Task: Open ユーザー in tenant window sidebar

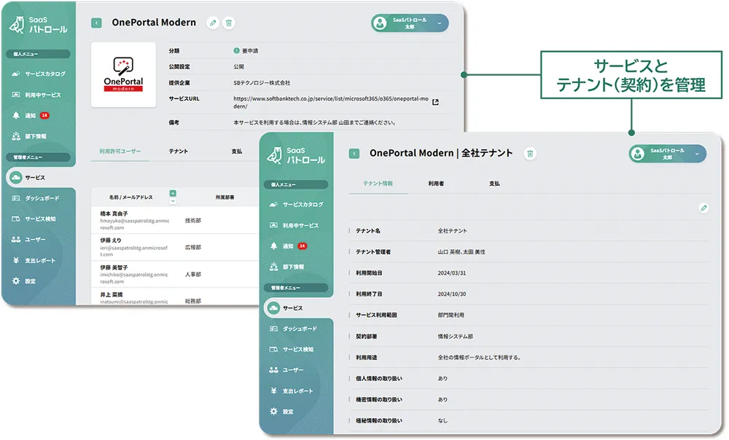Action: [286, 370]
